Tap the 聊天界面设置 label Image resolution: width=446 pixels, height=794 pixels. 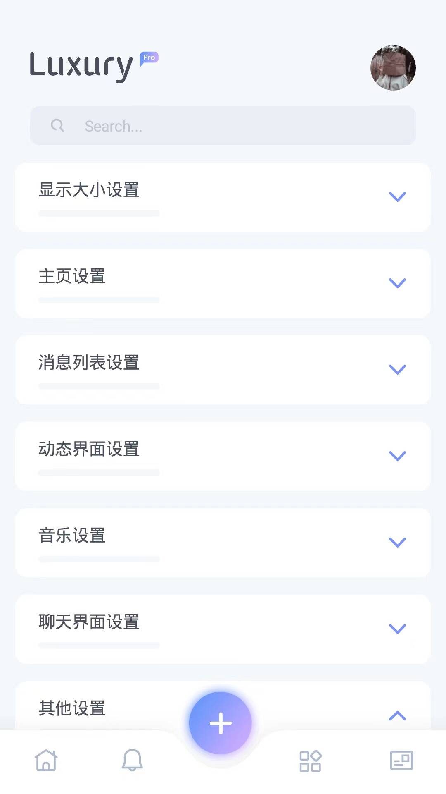(89, 622)
